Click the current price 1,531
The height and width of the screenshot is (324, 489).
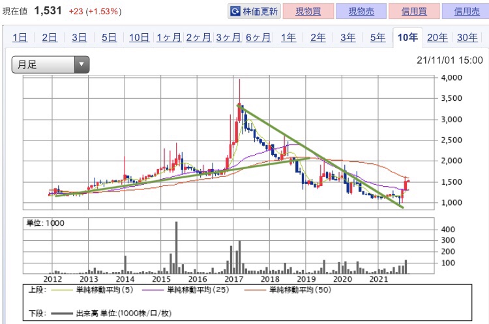click(48, 11)
